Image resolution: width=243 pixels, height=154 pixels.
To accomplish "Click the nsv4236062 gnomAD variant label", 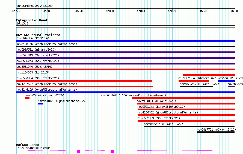I will 168,112.
